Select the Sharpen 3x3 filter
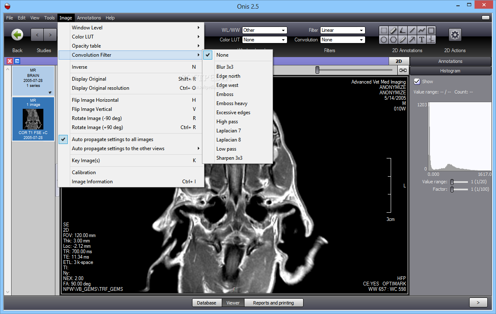This screenshot has width=496, height=314. [237, 158]
